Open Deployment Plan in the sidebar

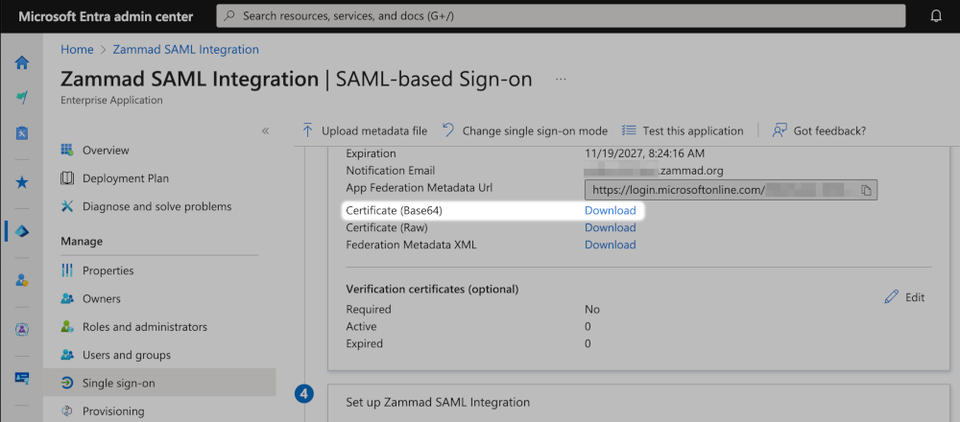point(126,178)
